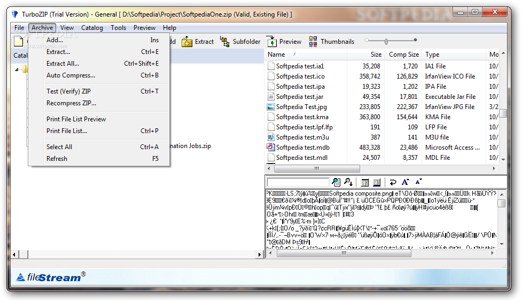Click file list vertical scrollbar down arrow
This screenshot has height=302, width=522.
tap(503, 159)
